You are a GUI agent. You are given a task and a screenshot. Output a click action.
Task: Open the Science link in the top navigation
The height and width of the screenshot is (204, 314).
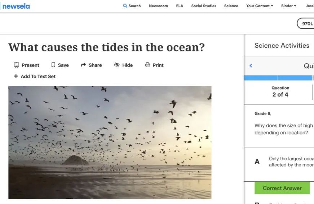231,6
